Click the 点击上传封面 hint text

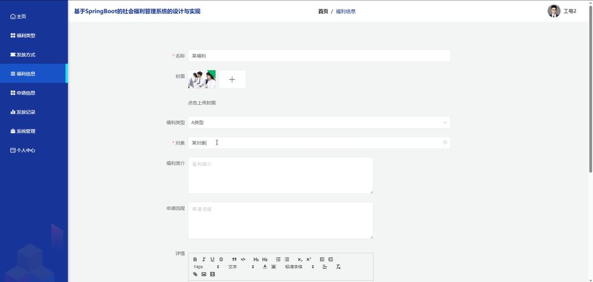pos(202,103)
